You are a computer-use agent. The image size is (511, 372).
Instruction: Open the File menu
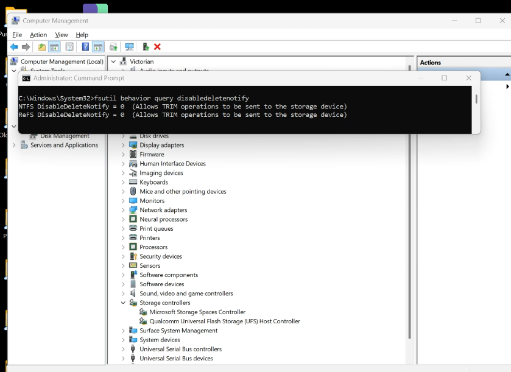pos(17,35)
